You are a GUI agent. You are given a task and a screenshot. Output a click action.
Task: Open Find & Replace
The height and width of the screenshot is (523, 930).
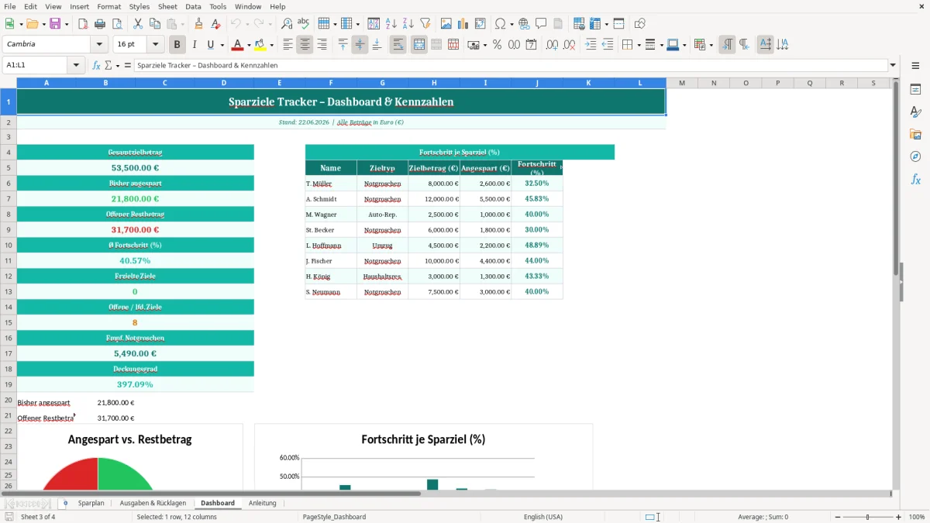[287, 24]
